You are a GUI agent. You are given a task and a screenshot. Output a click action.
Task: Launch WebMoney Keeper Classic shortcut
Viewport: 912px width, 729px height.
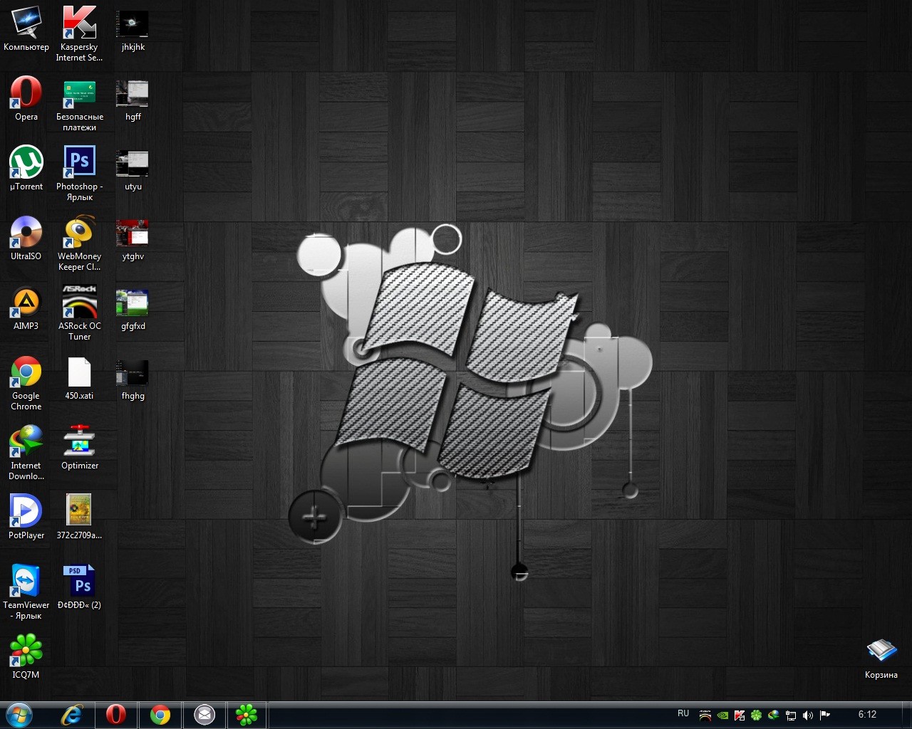pos(79,243)
